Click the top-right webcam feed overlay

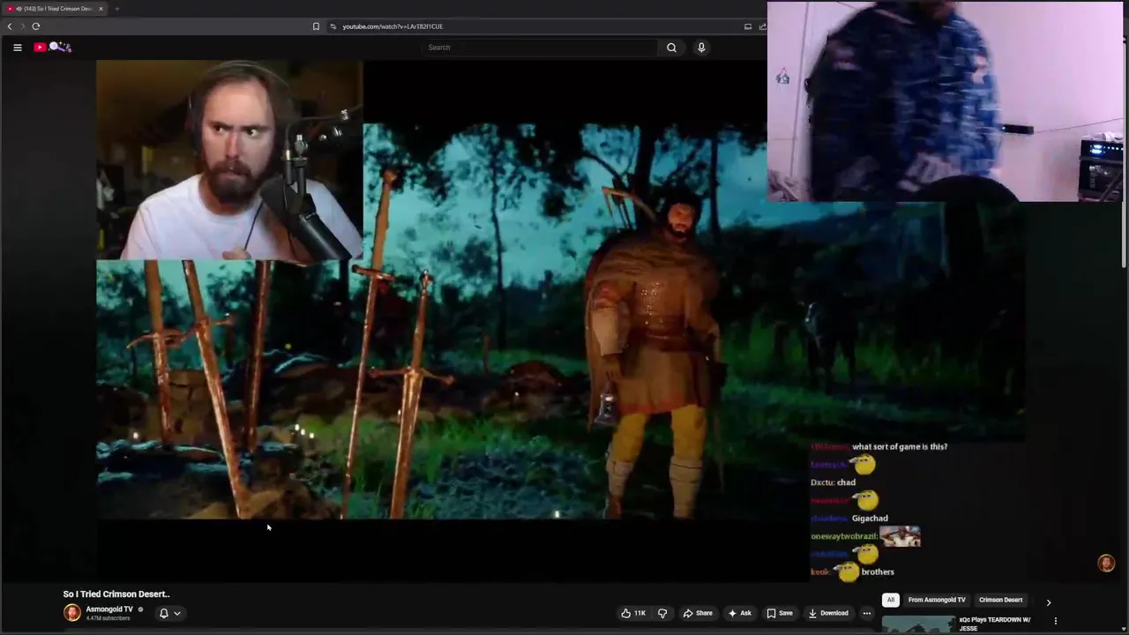pos(946,101)
